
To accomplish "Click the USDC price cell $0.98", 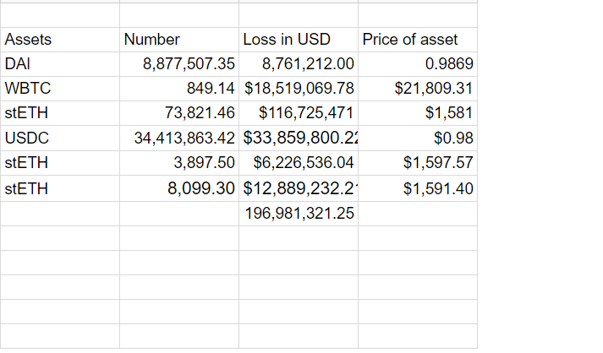I will pyautogui.click(x=452, y=138).
